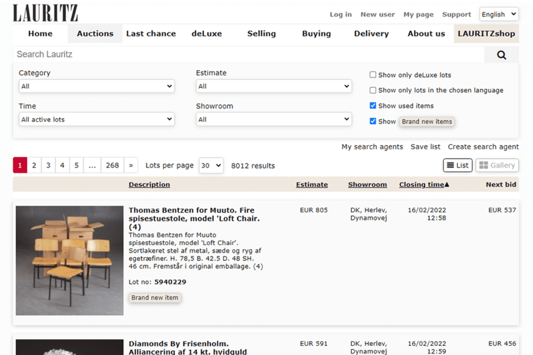533x355 pixels.
Task: Change language using the English selector
Action: tap(498, 14)
